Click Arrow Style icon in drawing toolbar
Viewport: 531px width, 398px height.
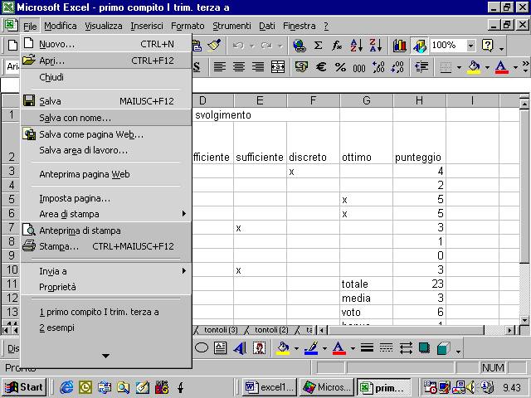406,347
